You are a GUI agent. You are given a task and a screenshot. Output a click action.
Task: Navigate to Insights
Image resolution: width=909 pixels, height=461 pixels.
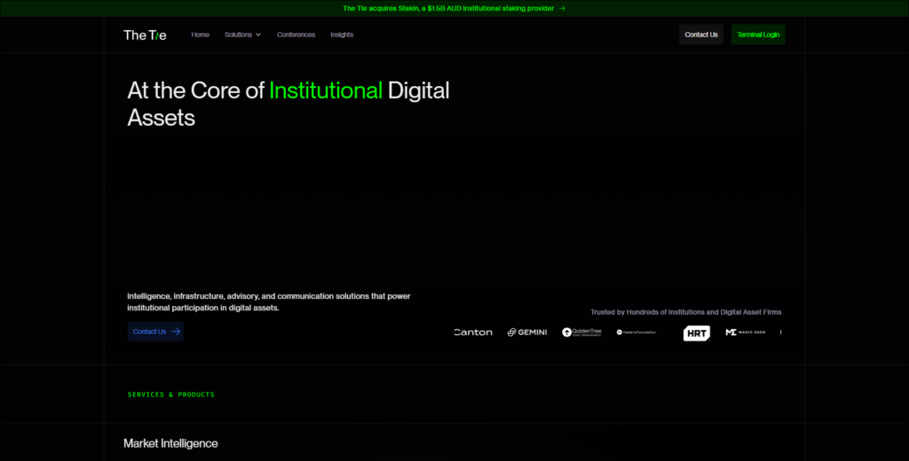[x=342, y=35]
